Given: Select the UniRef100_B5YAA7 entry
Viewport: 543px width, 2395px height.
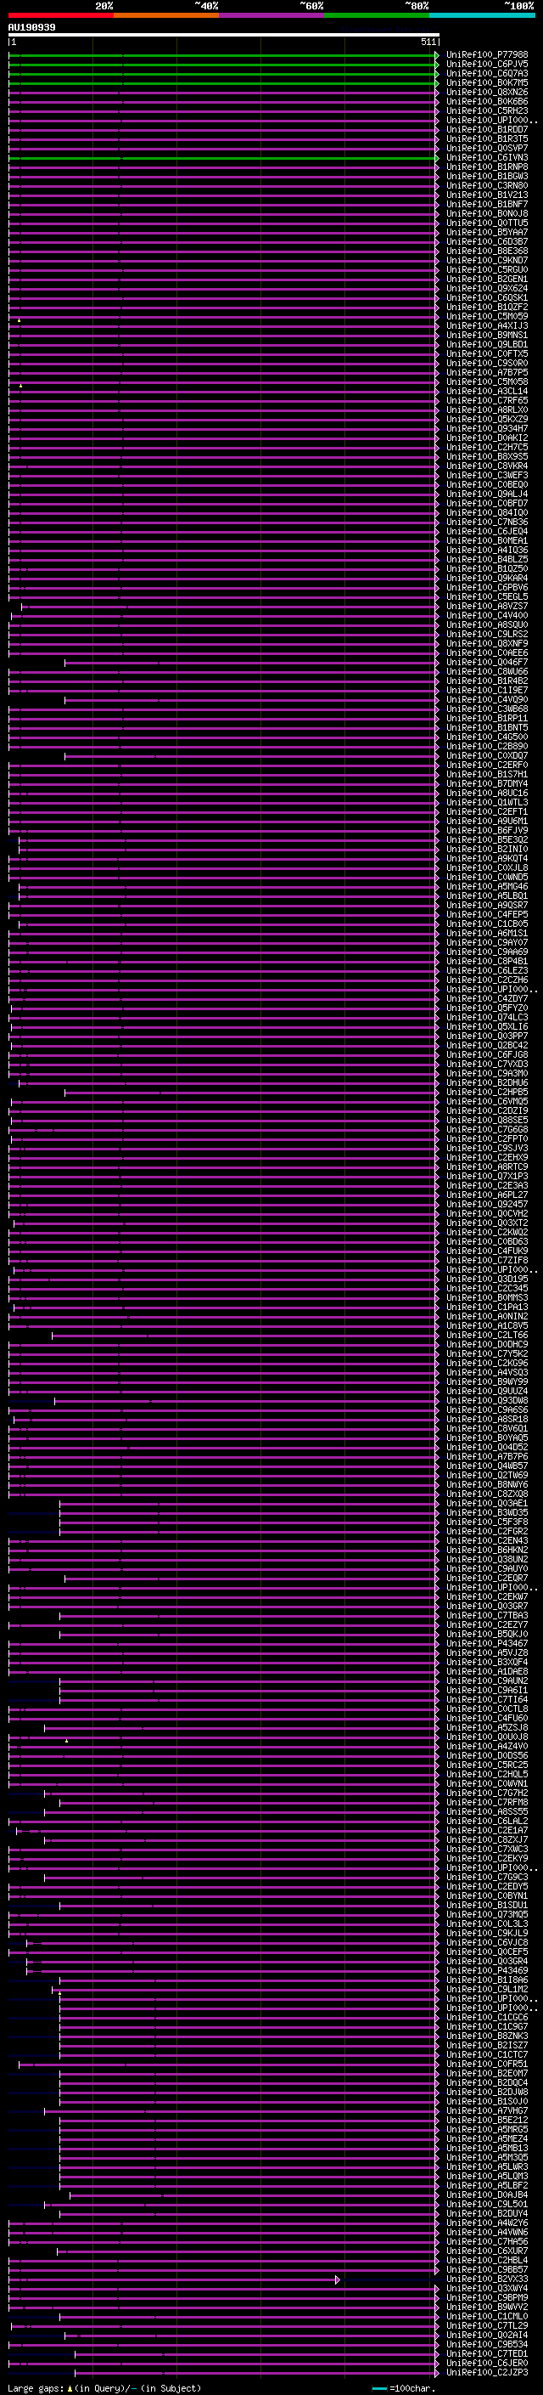Looking at the screenshot, I should pos(486,233).
